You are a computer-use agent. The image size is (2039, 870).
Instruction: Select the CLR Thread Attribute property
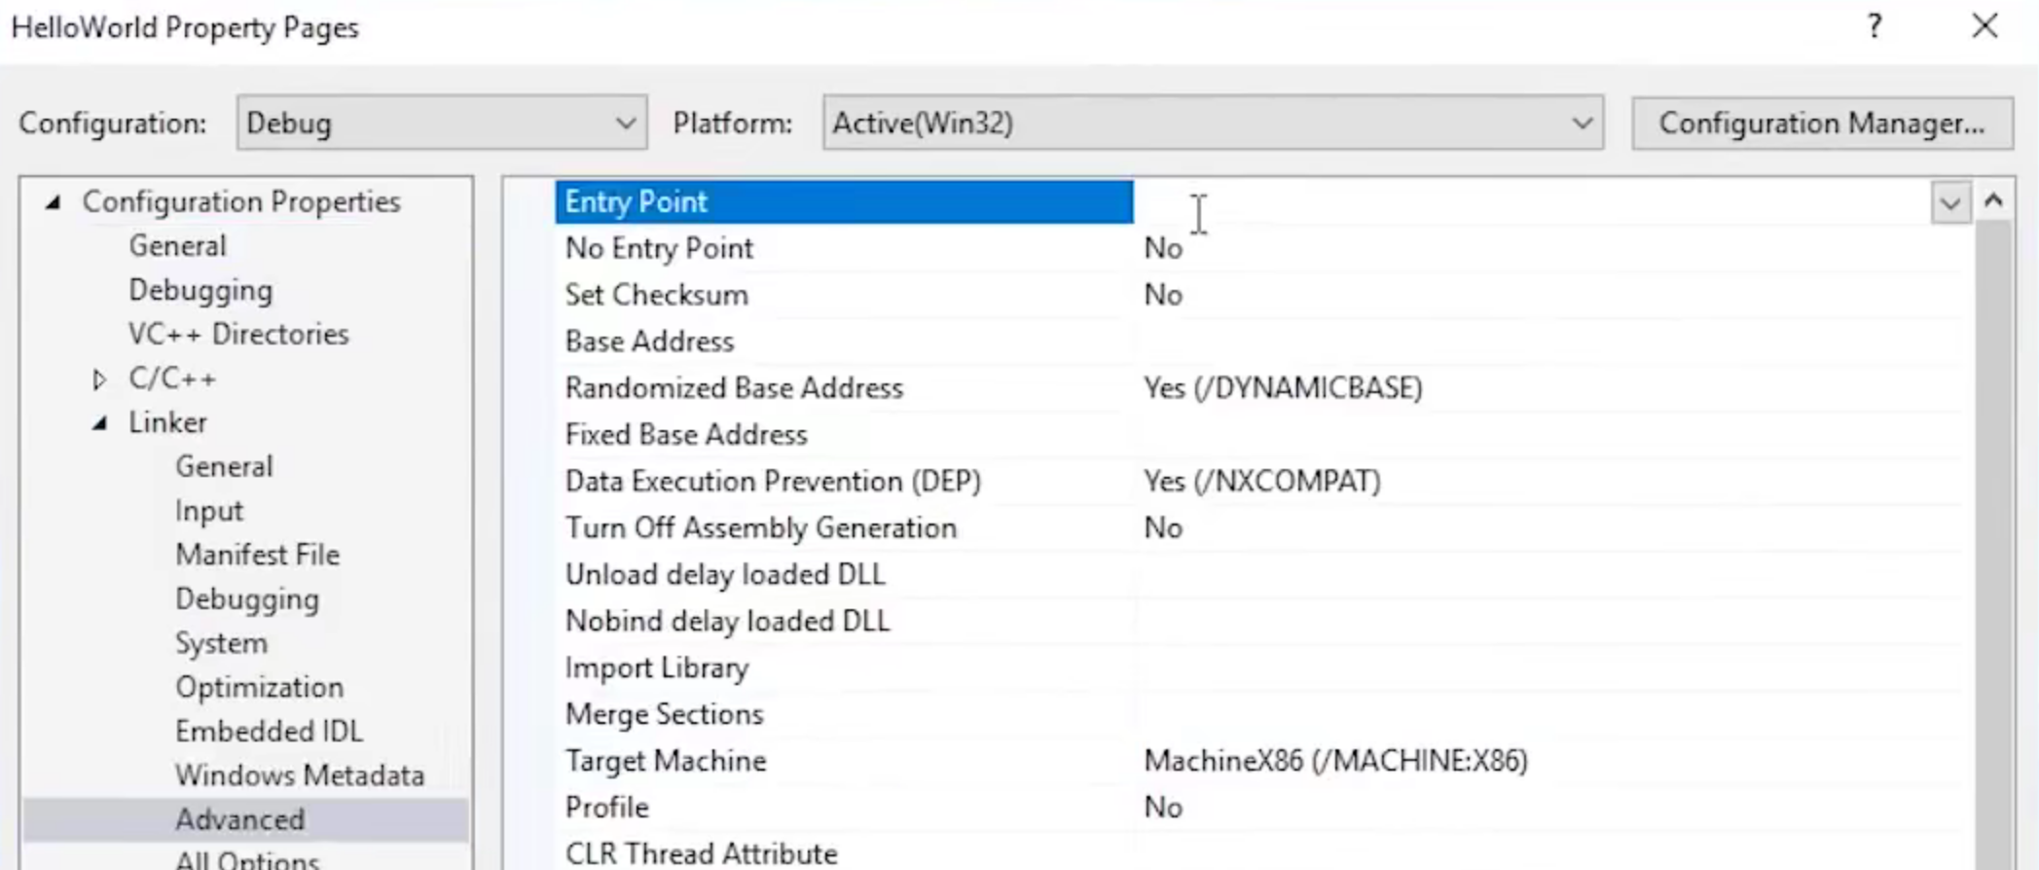tap(701, 853)
